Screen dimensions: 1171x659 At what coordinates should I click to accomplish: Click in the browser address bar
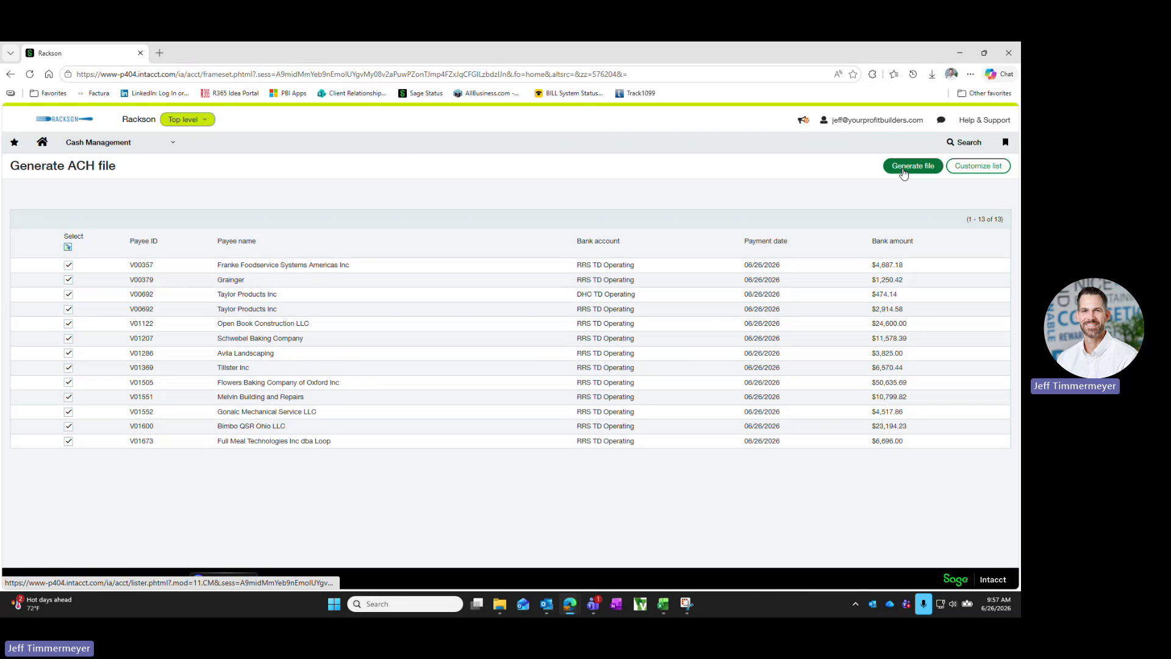click(451, 74)
